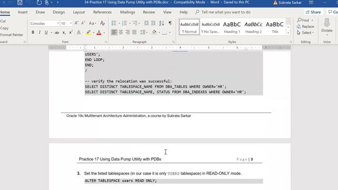
Task: Justify paragraph text
Action: 134,32
